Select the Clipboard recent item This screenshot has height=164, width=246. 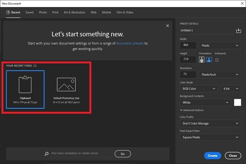pos(25,89)
